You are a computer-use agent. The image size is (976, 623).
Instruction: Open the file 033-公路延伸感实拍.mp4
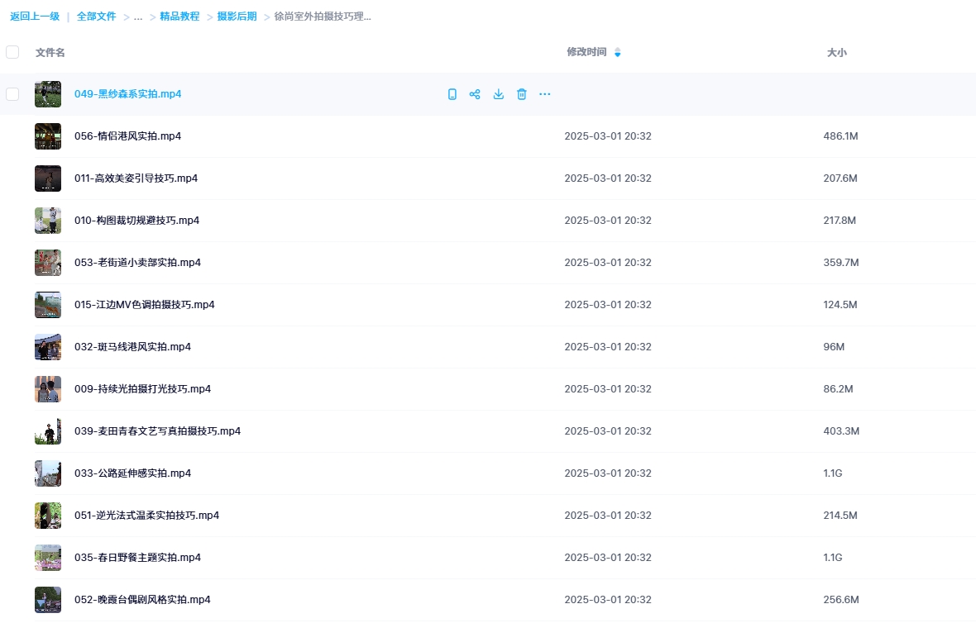[x=132, y=473]
